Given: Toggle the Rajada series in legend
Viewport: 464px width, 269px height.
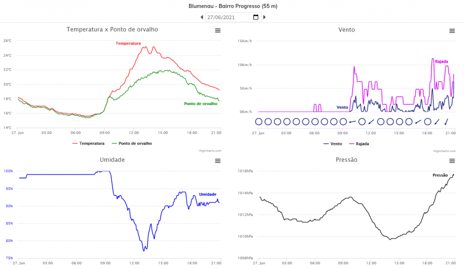Looking at the screenshot, I should point(359,144).
